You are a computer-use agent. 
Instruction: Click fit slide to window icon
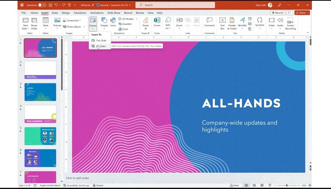click(310, 185)
